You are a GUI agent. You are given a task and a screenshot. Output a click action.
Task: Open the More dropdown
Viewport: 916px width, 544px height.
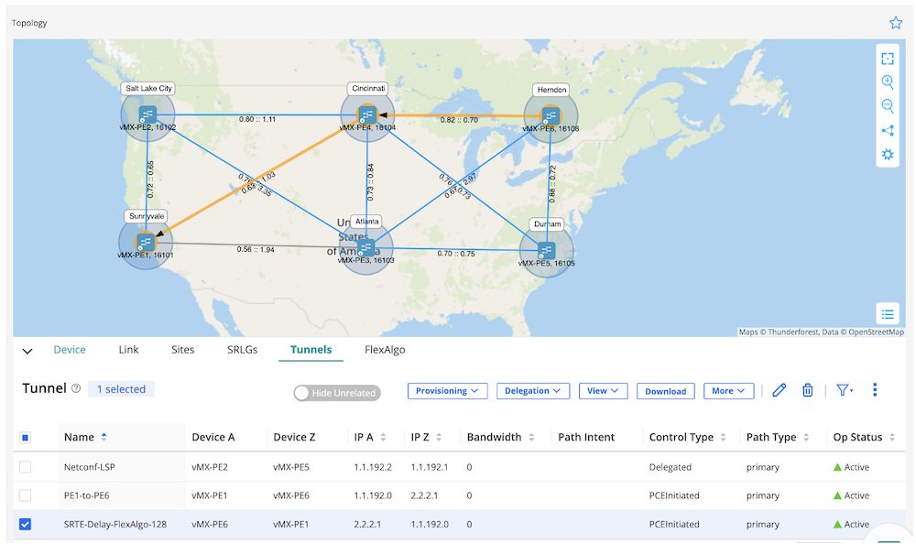(728, 391)
